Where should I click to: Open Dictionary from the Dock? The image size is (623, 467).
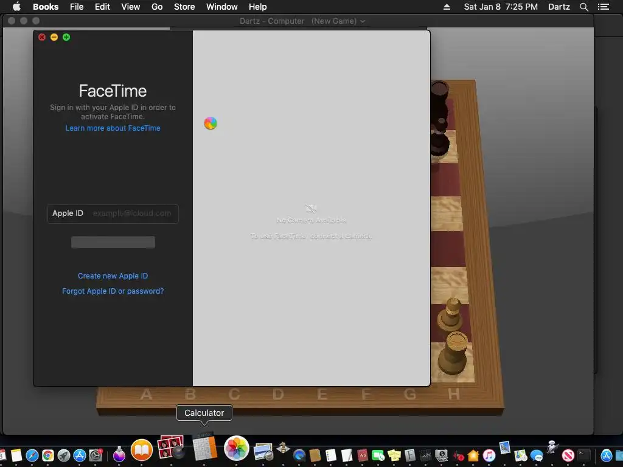363,455
